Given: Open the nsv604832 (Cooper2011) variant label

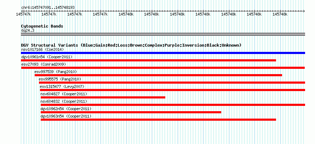Looking at the screenshot, I should point(64,101).
